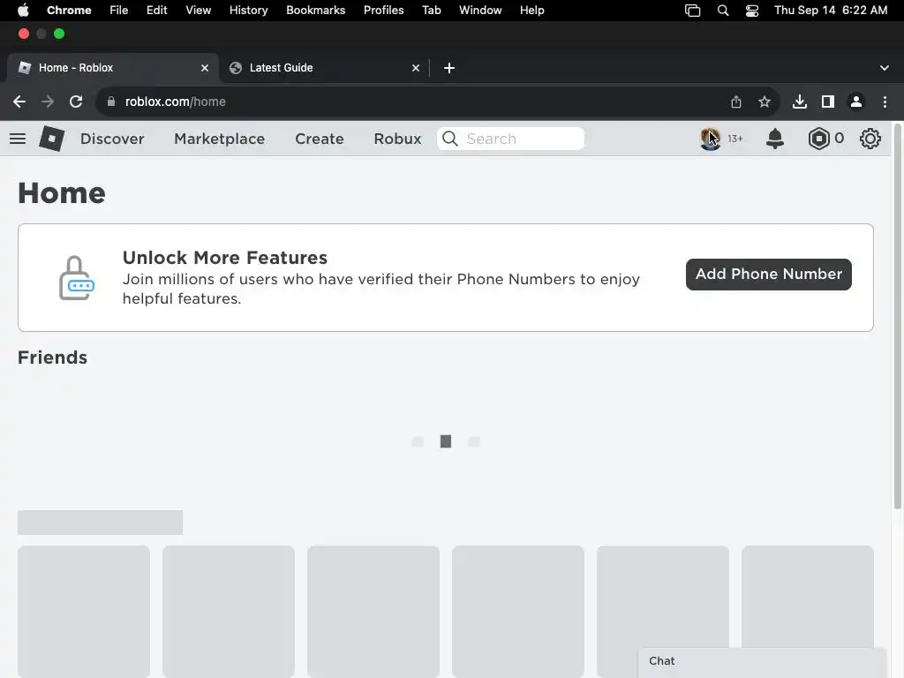Screen dimensions: 904x678
Task: Close the Home - Roblox tab
Action: [x=205, y=68]
